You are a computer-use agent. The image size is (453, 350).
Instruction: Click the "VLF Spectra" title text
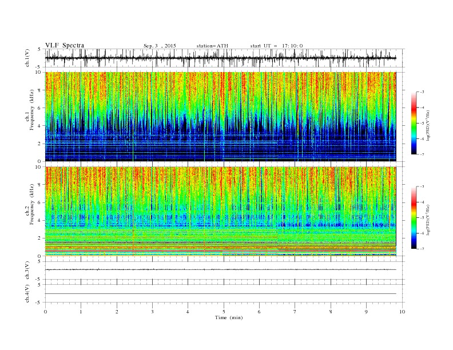[65, 45]
